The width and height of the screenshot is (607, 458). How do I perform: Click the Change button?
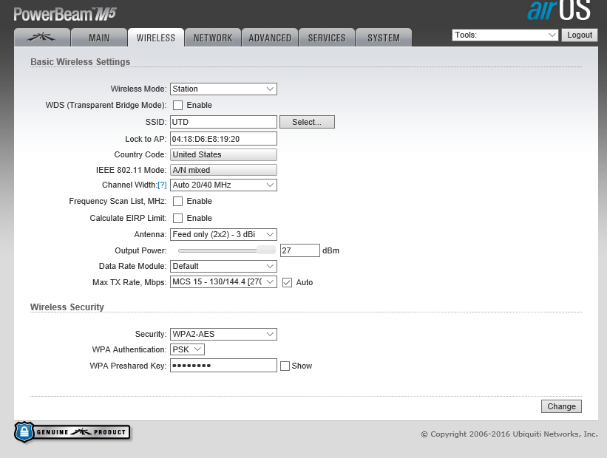pos(561,406)
